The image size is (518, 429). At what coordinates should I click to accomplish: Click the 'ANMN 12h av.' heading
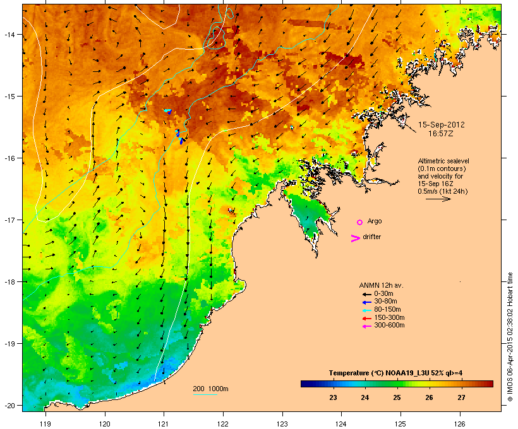[x=381, y=285]
